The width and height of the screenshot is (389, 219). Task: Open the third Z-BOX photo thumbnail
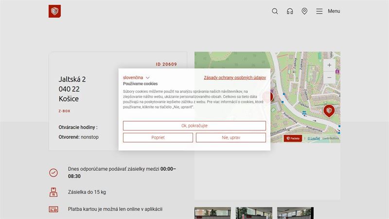(295, 213)
